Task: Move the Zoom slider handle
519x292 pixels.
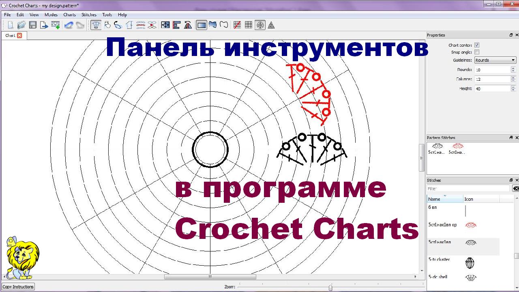Action: (330, 288)
